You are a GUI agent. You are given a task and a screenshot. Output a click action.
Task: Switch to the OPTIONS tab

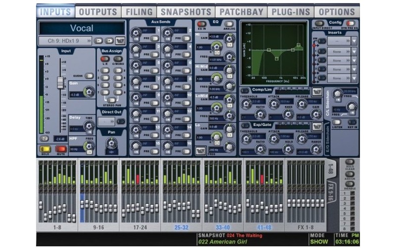[337, 12]
